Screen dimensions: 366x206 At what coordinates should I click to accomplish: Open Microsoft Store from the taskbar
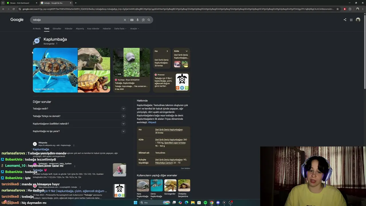click(199, 203)
